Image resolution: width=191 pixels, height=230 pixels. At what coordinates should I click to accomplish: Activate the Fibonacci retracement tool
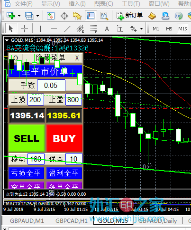(94, 29)
